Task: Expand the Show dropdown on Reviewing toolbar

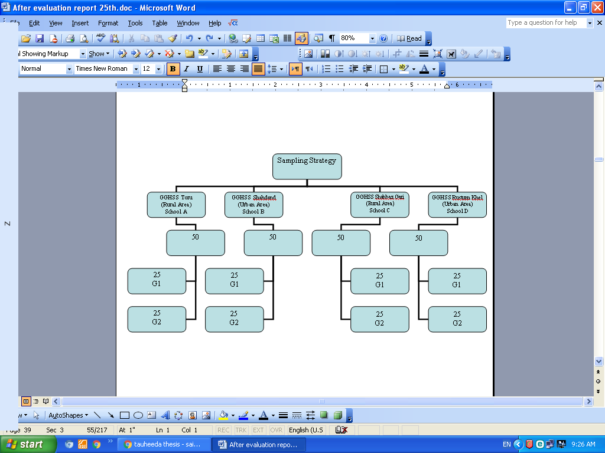Action: coord(99,54)
